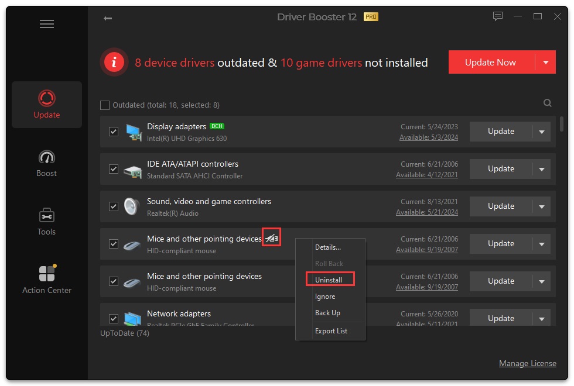Open the first Available: 9/19/2007 link for mouse
The image size is (574, 386).
point(427,250)
